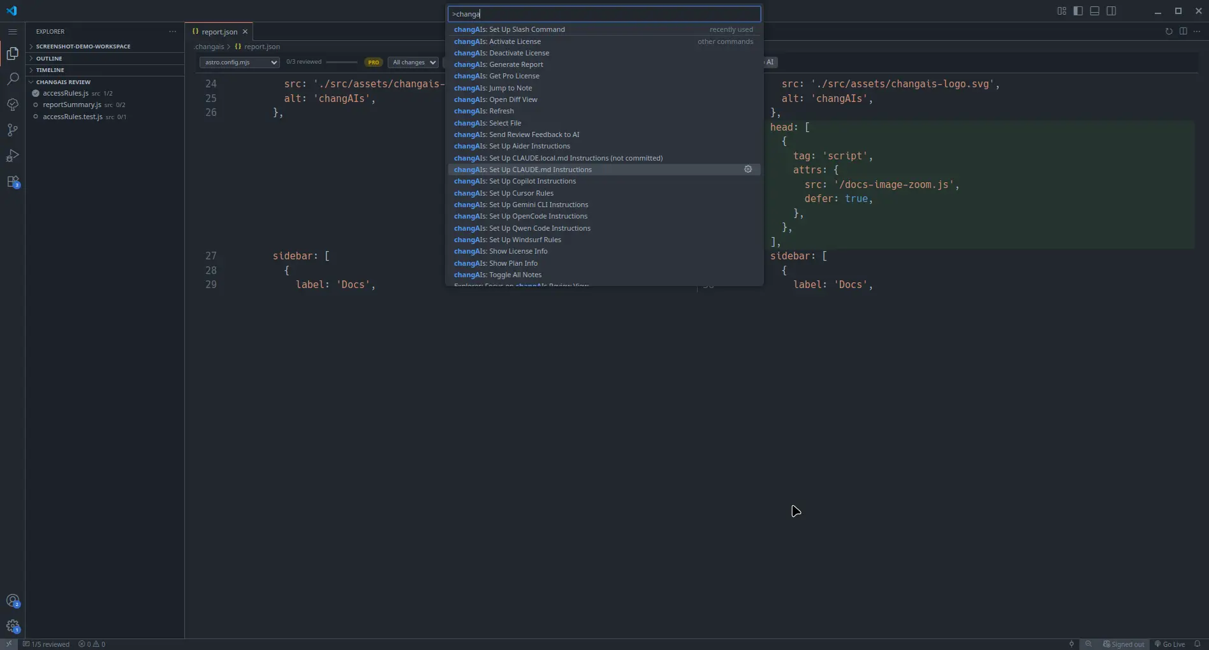Expand the TIMELINE section
Screen dimensions: 1209x650
coord(105,70)
